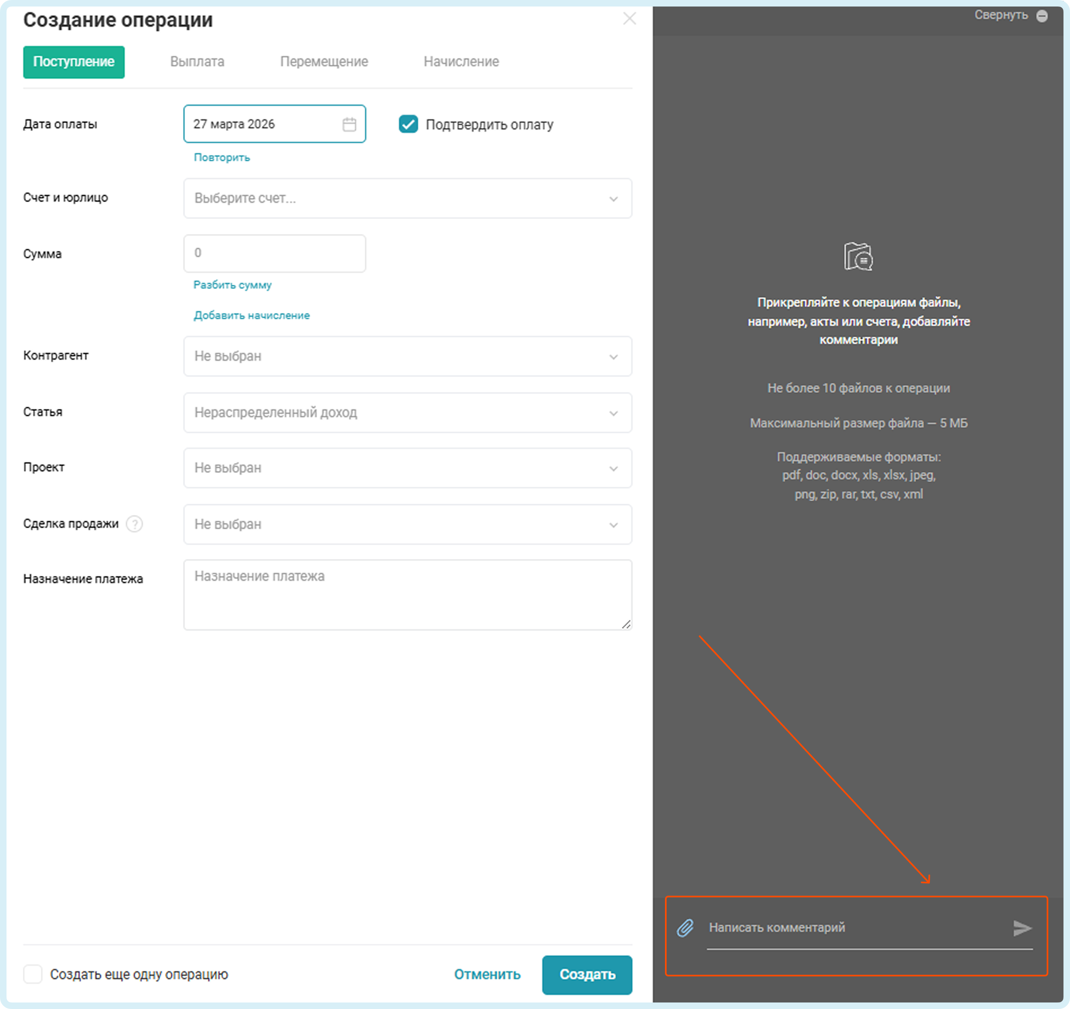Close the Создание операции dialog
This screenshot has height=1009, width=1070.
coord(629,19)
